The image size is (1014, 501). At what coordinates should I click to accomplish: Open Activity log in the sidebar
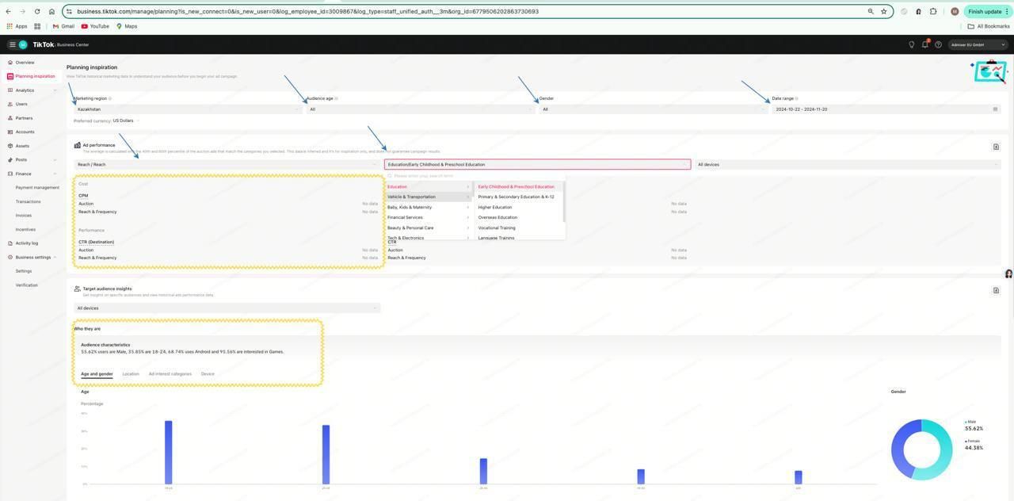coord(26,243)
